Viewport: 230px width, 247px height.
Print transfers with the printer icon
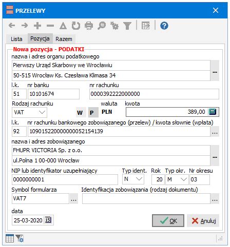(x=89, y=26)
